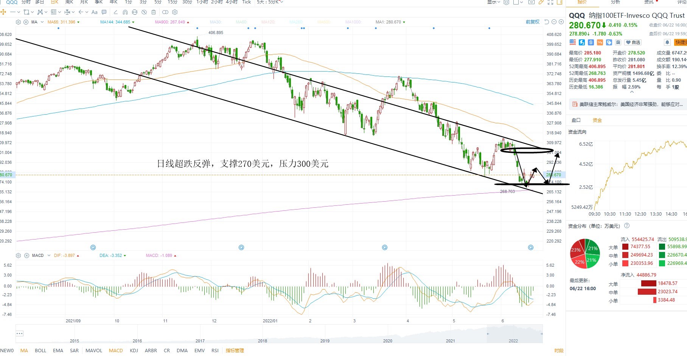Select the eraser drawing tool

click(115, 12)
